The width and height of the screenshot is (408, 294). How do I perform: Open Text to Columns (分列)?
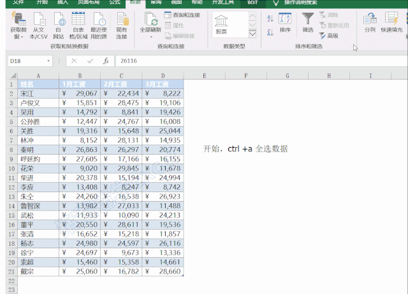tap(370, 23)
